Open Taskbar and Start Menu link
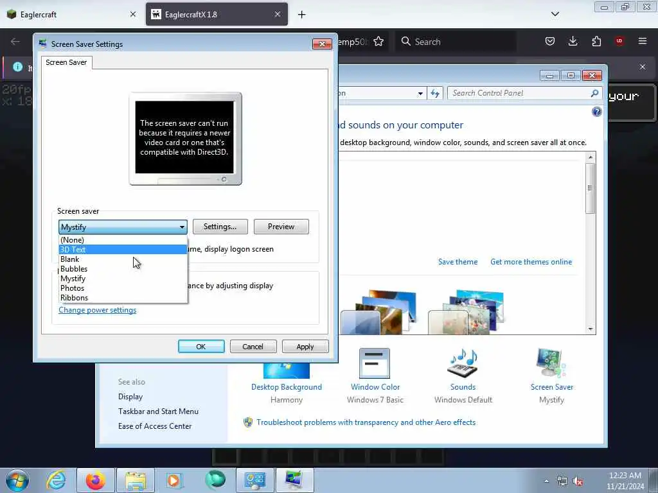The width and height of the screenshot is (658, 493). click(158, 411)
